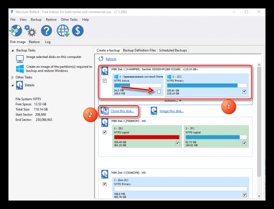Click the dollar sign purchase icon
The image size is (274, 209).
(x=78, y=31)
